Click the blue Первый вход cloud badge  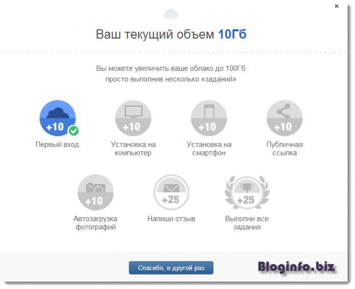click(x=58, y=118)
